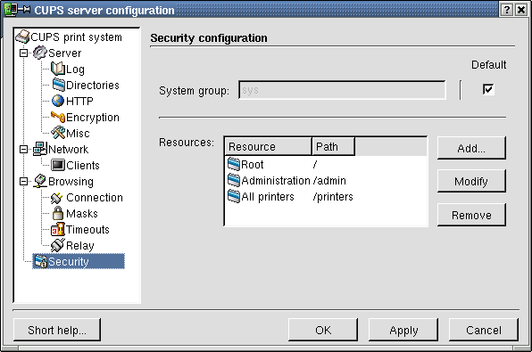Confirm with the OK button
The width and height of the screenshot is (532, 352).
tap(323, 330)
